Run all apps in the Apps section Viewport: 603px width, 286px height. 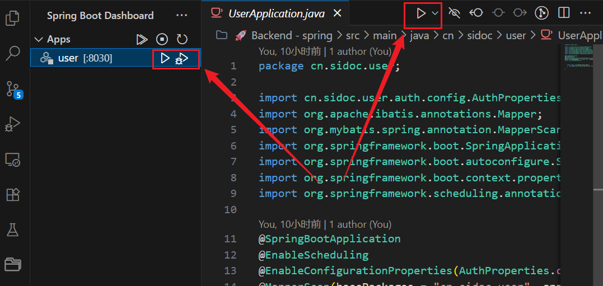142,39
